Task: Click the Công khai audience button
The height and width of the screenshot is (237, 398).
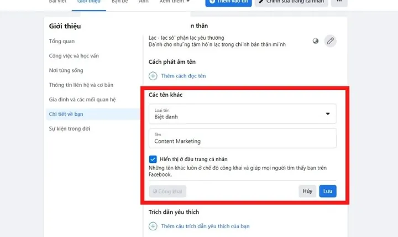Action: click(x=167, y=191)
